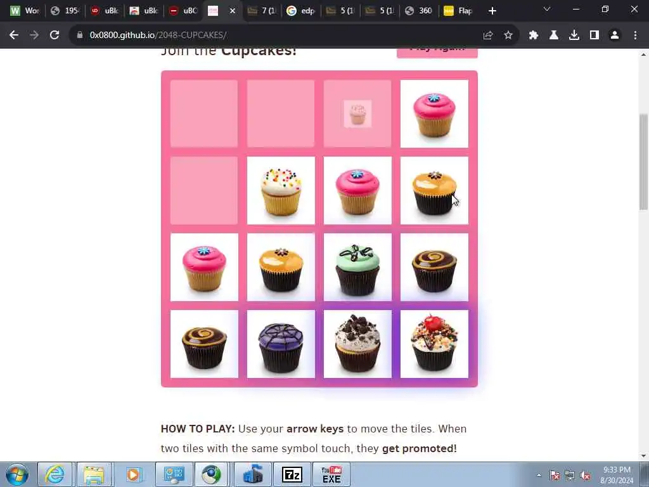
Task: Toggle the browser side panel
Action: coord(594,36)
